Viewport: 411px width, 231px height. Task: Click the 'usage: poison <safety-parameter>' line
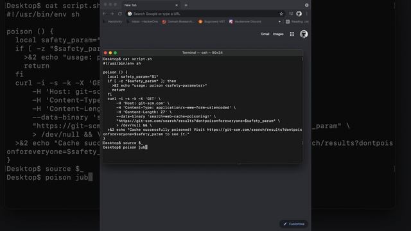[160, 85]
